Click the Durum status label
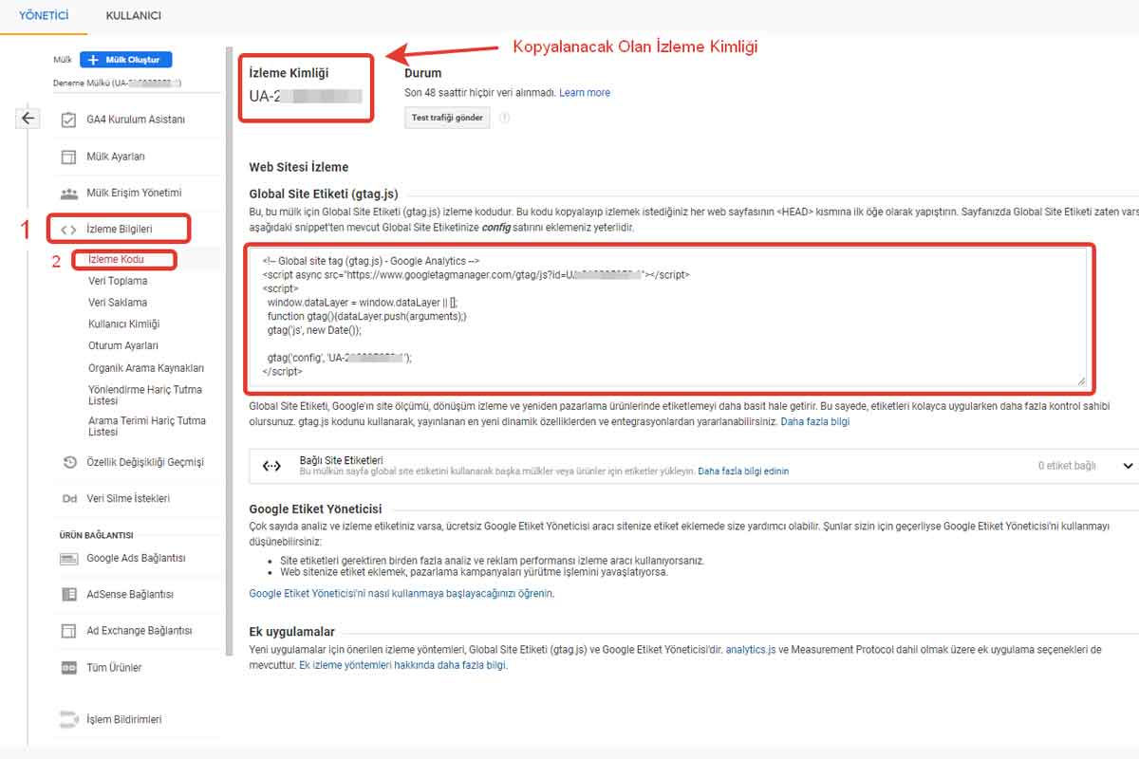This screenshot has height=759, width=1139. tap(422, 73)
